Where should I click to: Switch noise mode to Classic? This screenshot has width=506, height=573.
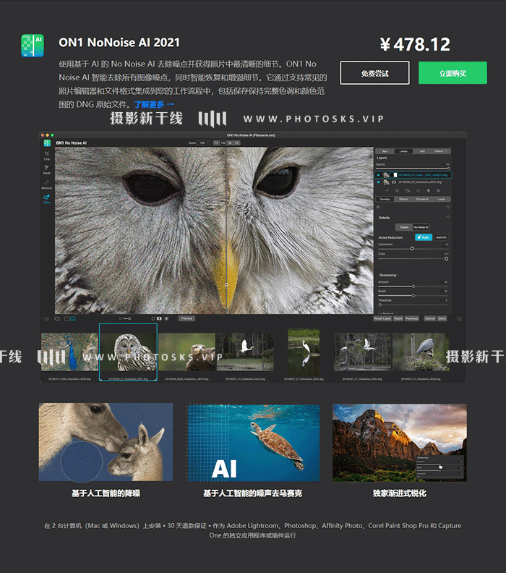click(404, 227)
